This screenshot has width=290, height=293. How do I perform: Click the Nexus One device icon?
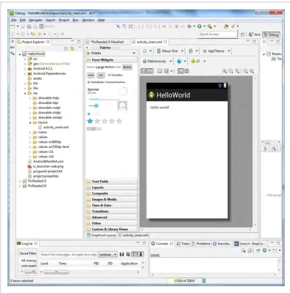point(158,51)
